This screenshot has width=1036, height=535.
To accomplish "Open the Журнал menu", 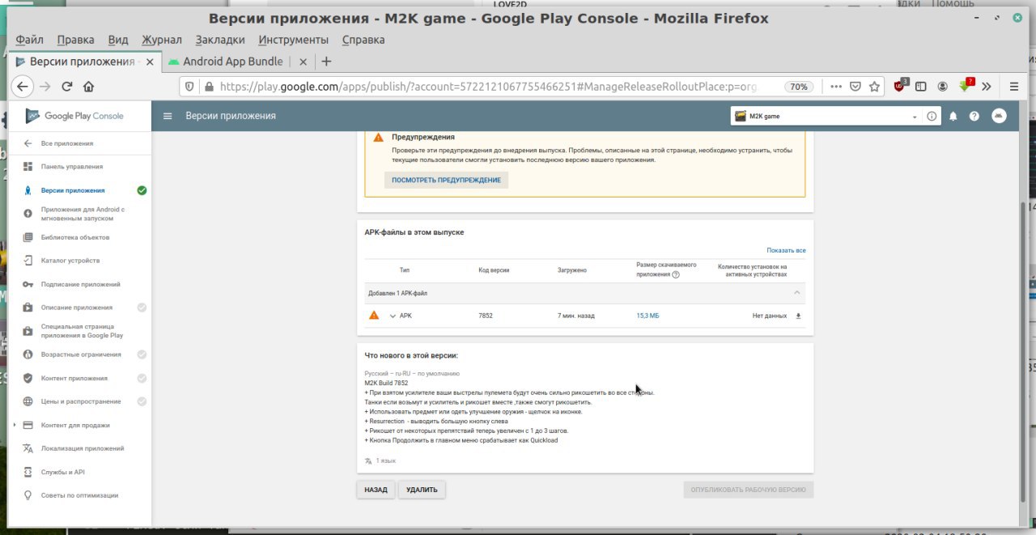I will [x=162, y=40].
